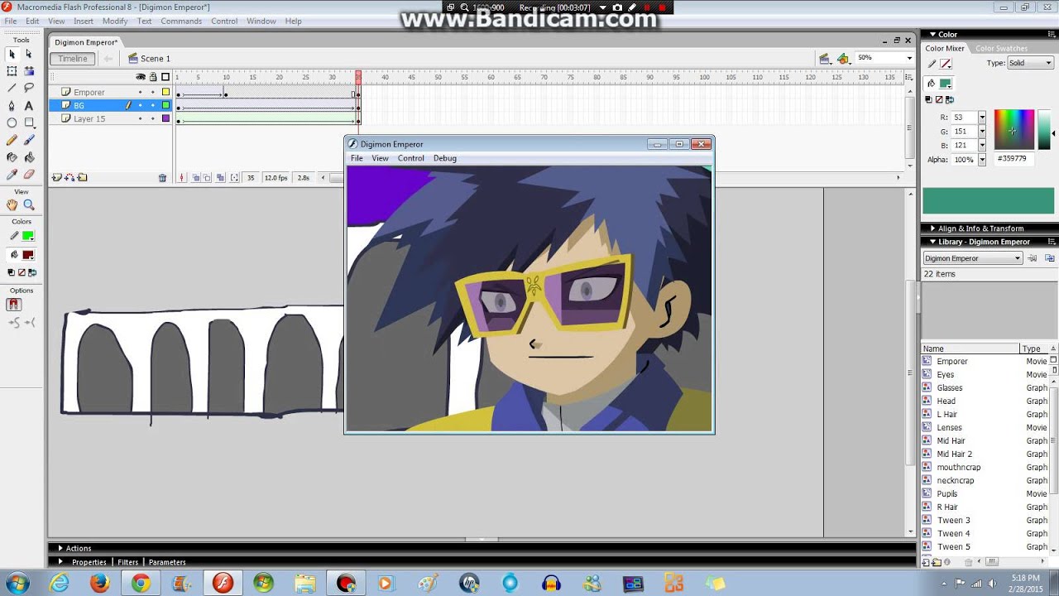The width and height of the screenshot is (1059, 596).
Task: Click the Edit Multiple Frames icon
Action: [x=221, y=178]
